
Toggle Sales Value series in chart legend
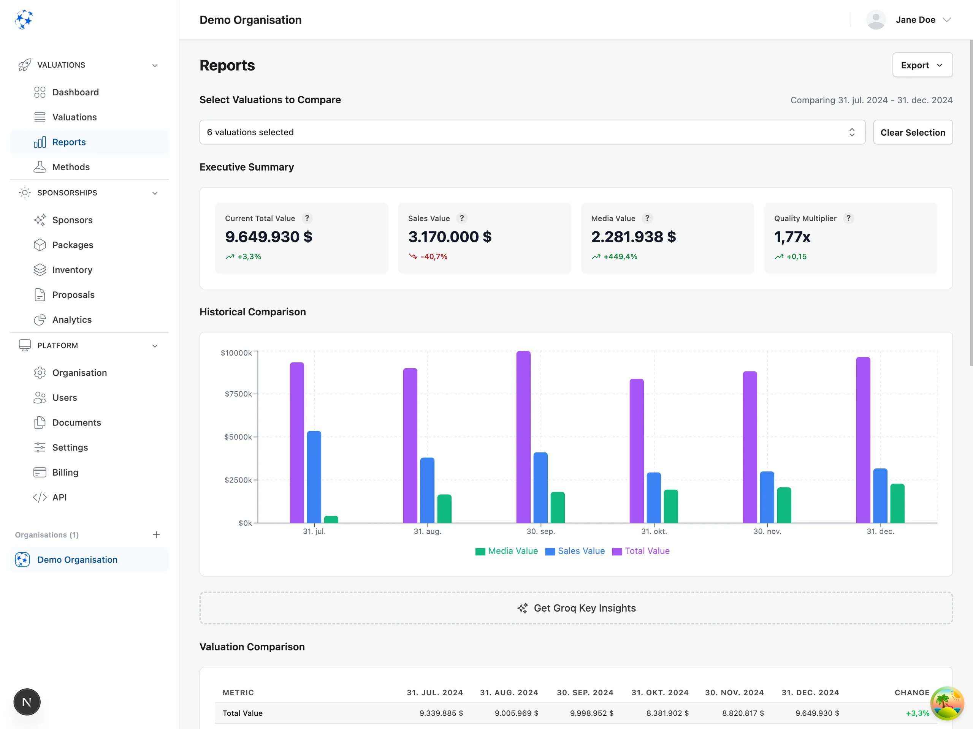click(575, 551)
